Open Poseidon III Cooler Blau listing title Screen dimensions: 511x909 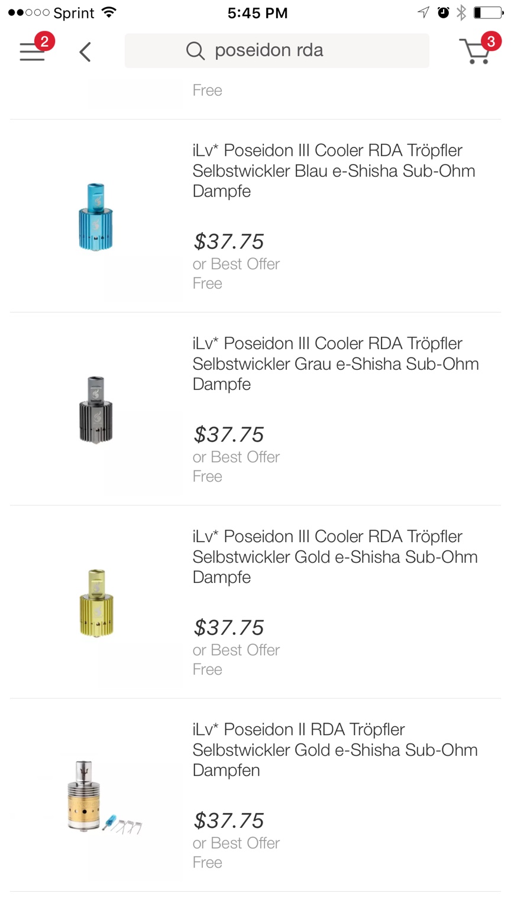[334, 170]
